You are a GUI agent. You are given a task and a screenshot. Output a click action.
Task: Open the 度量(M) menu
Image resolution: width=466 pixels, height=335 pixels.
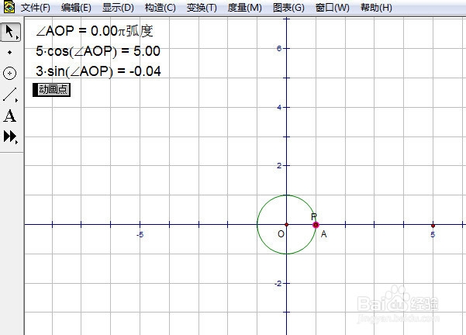(244, 8)
